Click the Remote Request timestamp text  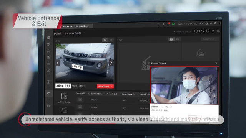[160, 110]
